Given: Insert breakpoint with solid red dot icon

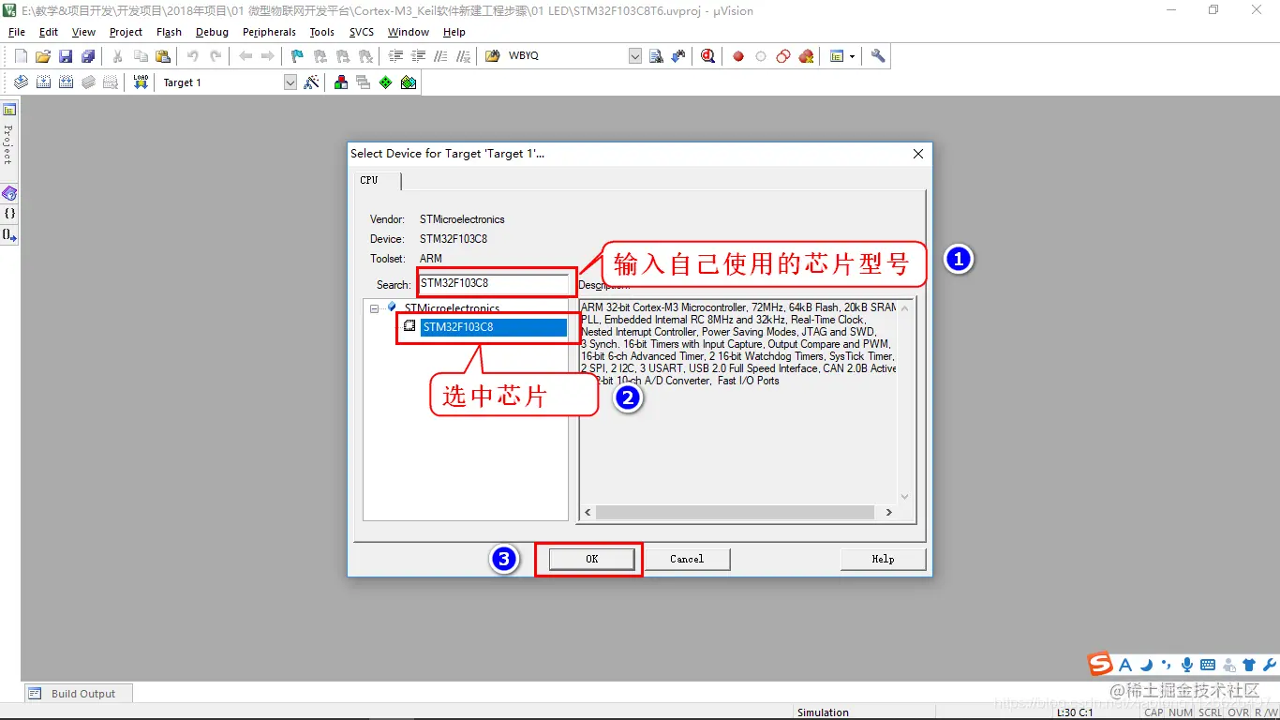Looking at the screenshot, I should click(x=738, y=56).
